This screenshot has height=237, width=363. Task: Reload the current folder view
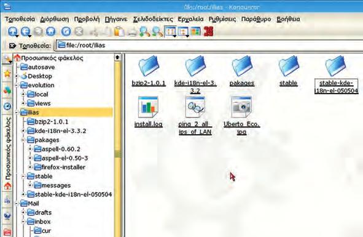66,31
